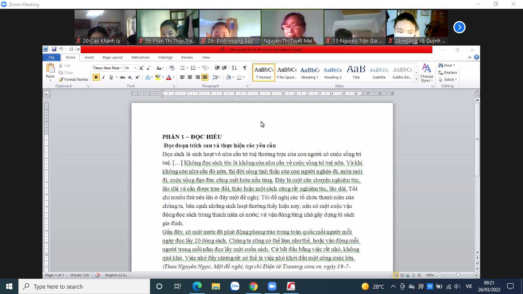The image size is (523, 294).
Task: Click the Grow Font icon
Action: 141,68
